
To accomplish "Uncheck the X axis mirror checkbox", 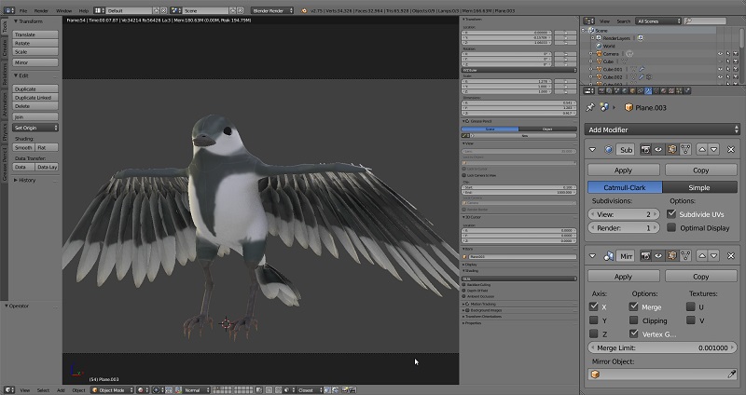I will pyautogui.click(x=593, y=306).
